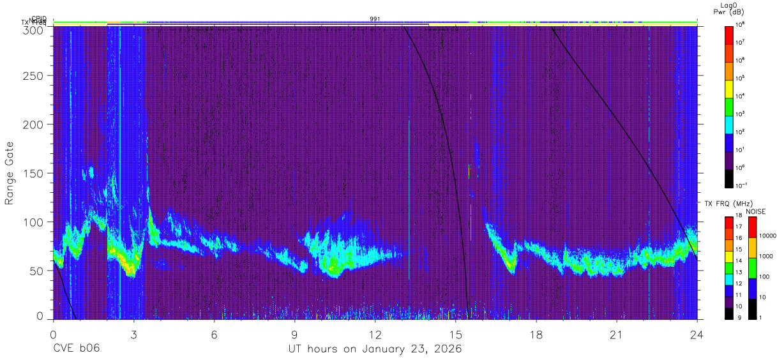Viewport: 784px width, 362px height.
Task: Click the '10000' label on NOISE legend
Action: (x=767, y=236)
